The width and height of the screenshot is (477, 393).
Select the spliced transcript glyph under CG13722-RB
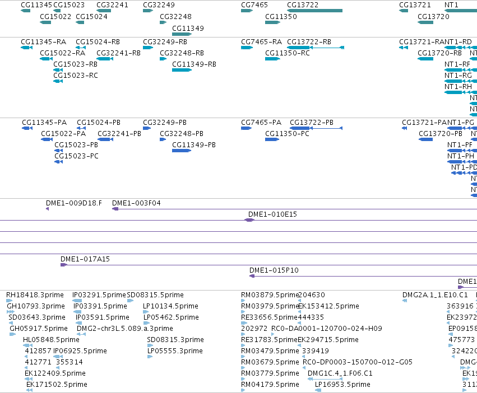coord(316,48)
